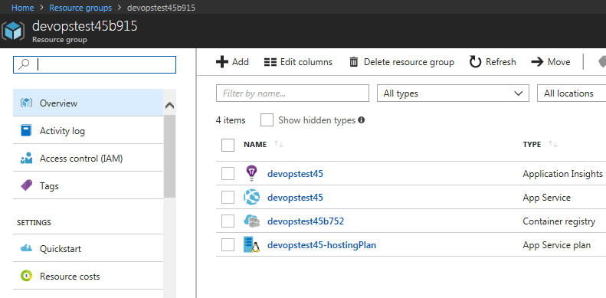Open the Resource costs settings item
606x298 pixels.
(88, 276)
